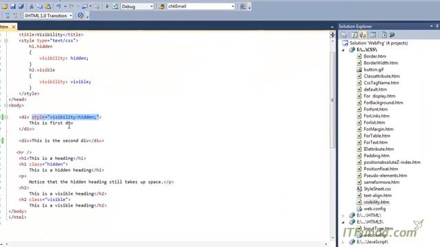This screenshot has width=440, height=247.
Task: Select ForTable.htm file
Action: pos(377,136)
